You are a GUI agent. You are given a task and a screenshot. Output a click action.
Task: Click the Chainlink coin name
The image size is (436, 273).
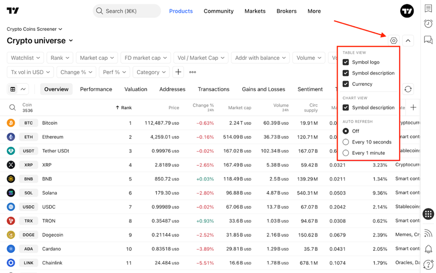click(x=52, y=263)
